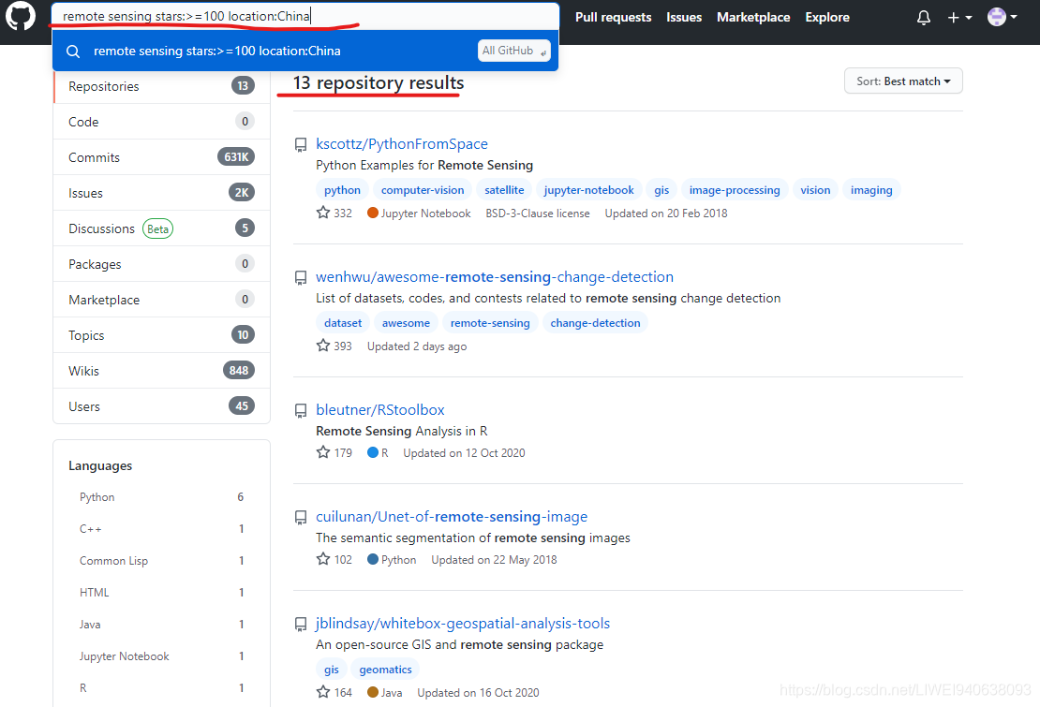Open jblindsay/whitebox-geospatial-analysis-tools repository

tap(462, 623)
